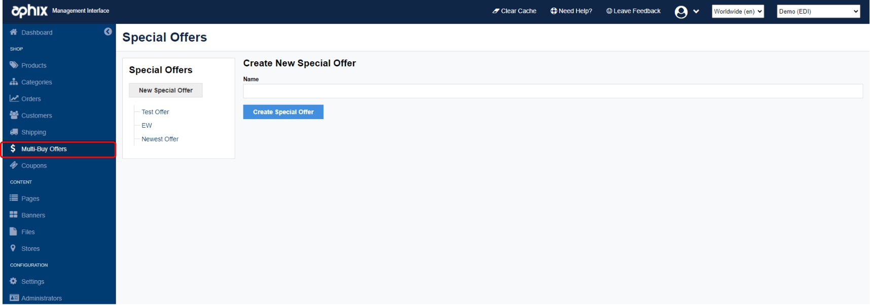Select Newest Offer in the offers tree
This screenshot has width=870, height=305.
tap(160, 139)
